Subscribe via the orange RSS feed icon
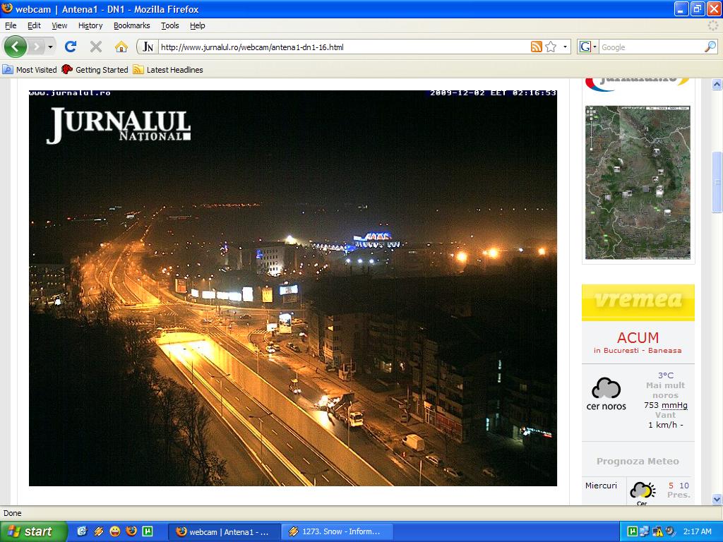This screenshot has height=542, width=723. pyautogui.click(x=537, y=47)
